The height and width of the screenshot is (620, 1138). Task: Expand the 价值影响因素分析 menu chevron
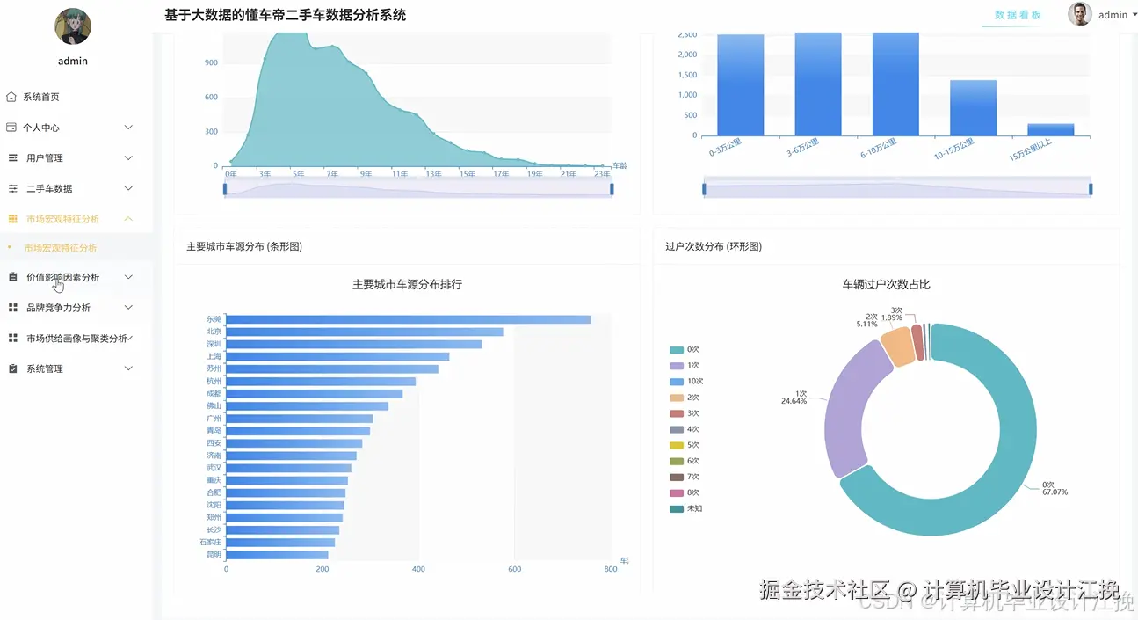pos(128,277)
